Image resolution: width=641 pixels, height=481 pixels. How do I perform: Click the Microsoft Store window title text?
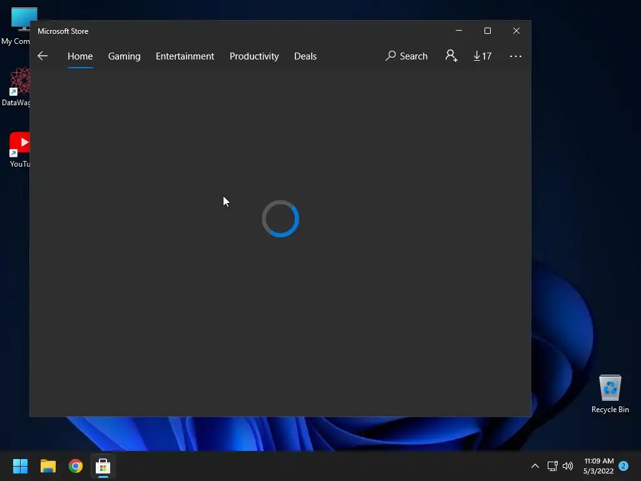(x=63, y=31)
